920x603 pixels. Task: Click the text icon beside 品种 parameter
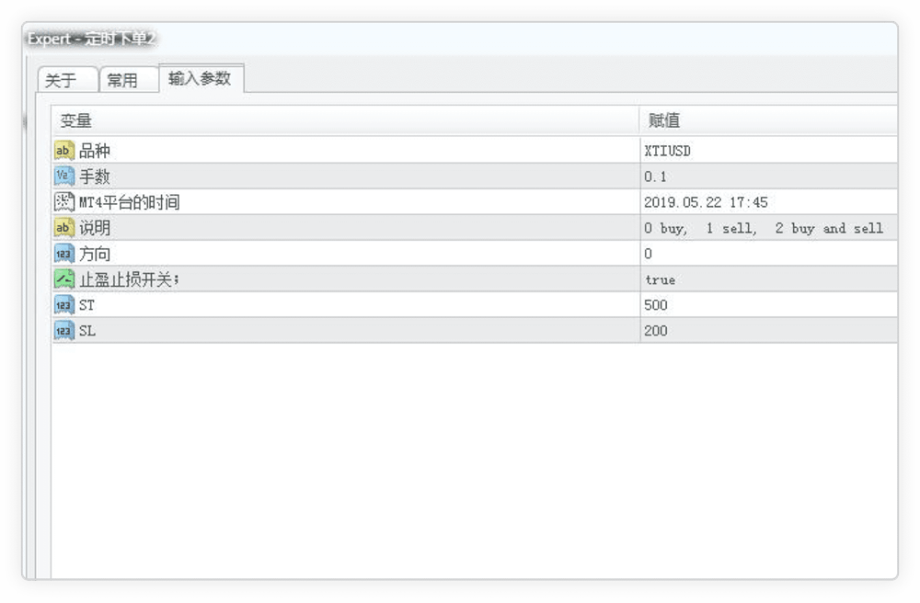click(x=63, y=150)
